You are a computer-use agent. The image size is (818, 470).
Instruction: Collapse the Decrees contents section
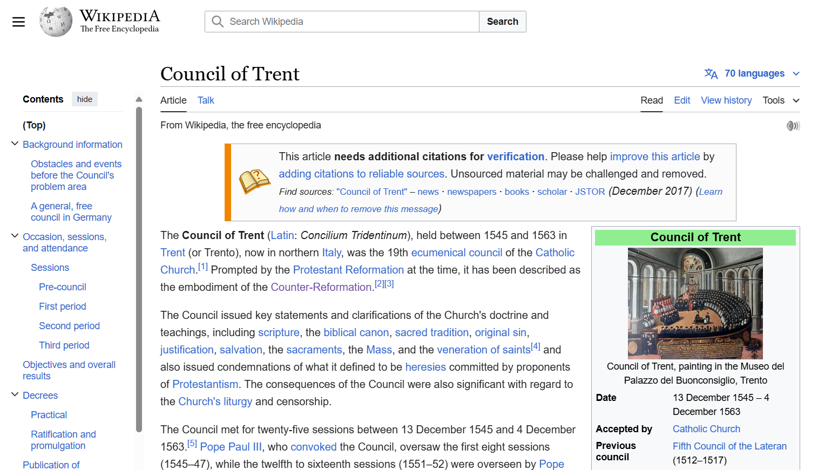click(x=15, y=395)
